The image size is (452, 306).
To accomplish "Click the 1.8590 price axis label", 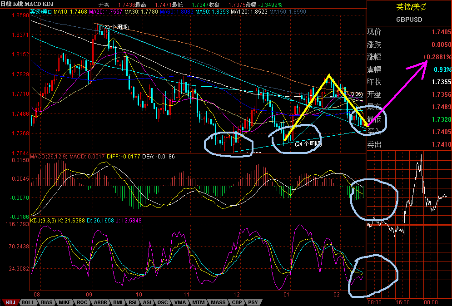I will coord(20,15).
